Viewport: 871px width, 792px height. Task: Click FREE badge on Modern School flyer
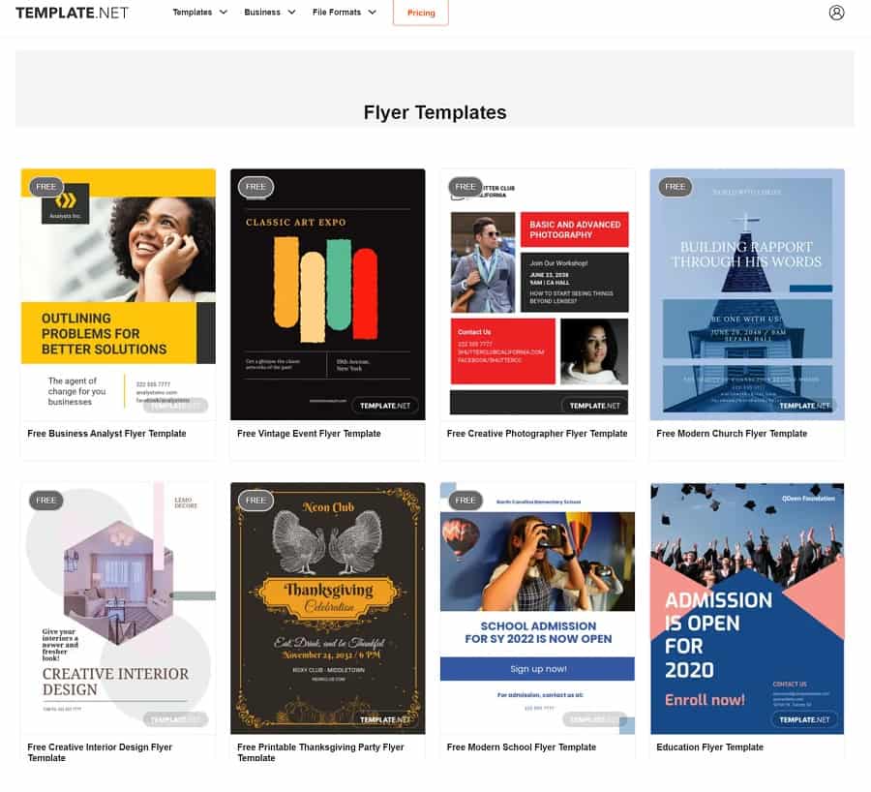coord(466,501)
